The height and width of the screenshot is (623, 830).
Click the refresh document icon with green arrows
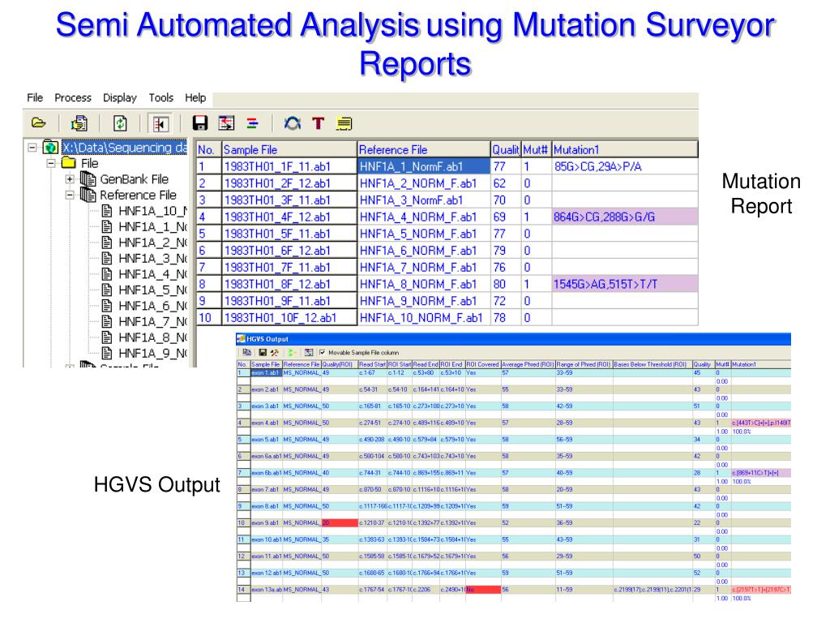click(120, 123)
